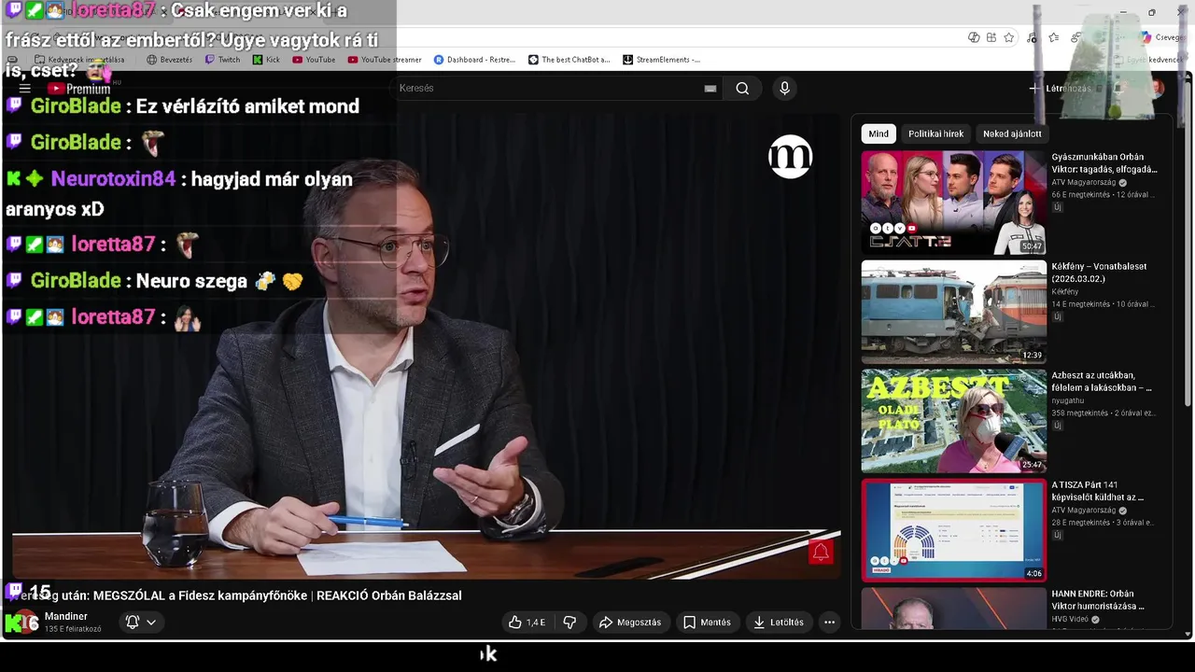Image resolution: width=1195 pixels, height=672 pixels.
Task: Open the on-screen keyboard in search box
Action: tap(710, 89)
